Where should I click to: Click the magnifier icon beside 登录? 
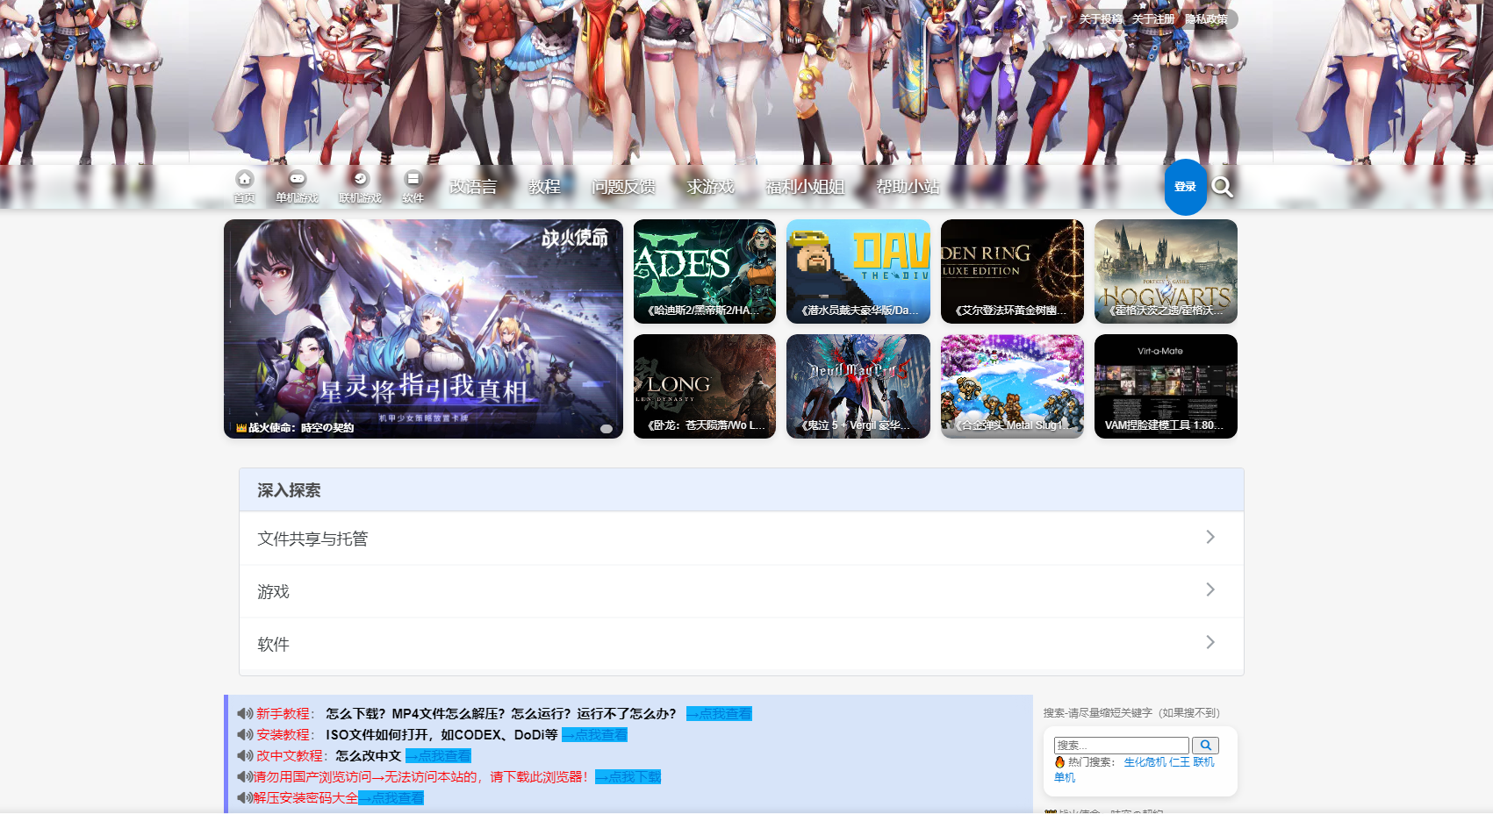coord(1223,187)
